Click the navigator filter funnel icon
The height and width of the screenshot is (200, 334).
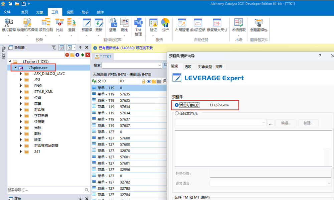tap(54, 47)
